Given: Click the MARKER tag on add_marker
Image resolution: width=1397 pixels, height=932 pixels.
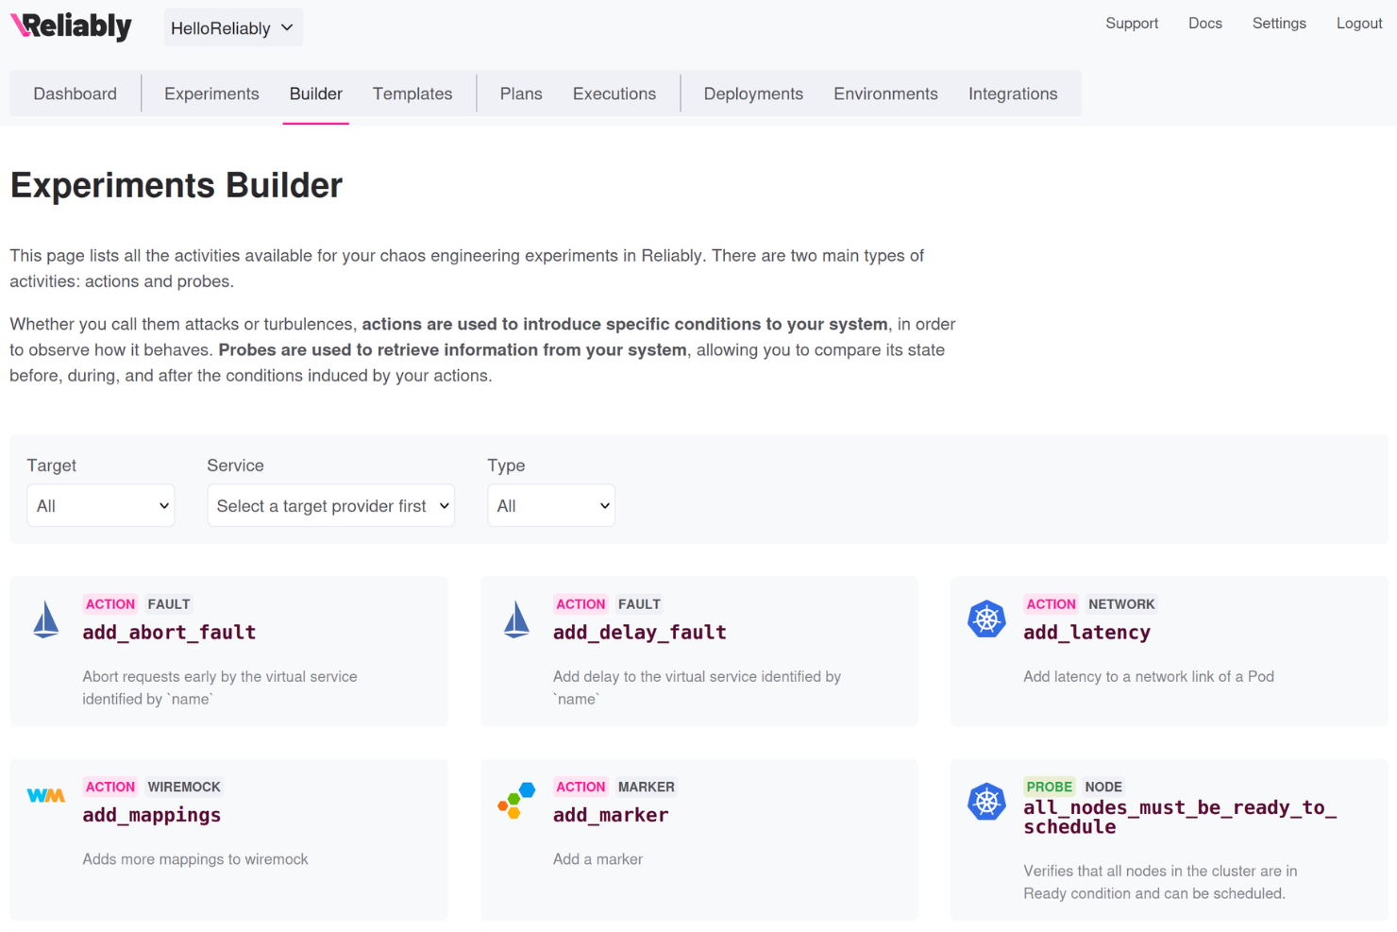Looking at the screenshot, I should click(x=647, y=787).
